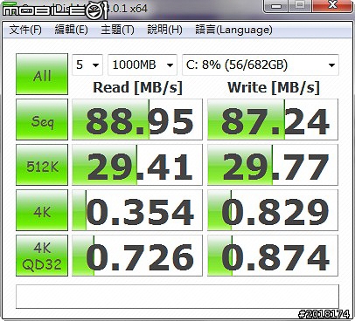Minimize the benchmark window
Viewport: 355px width, 321px height.
click(276, 6)
